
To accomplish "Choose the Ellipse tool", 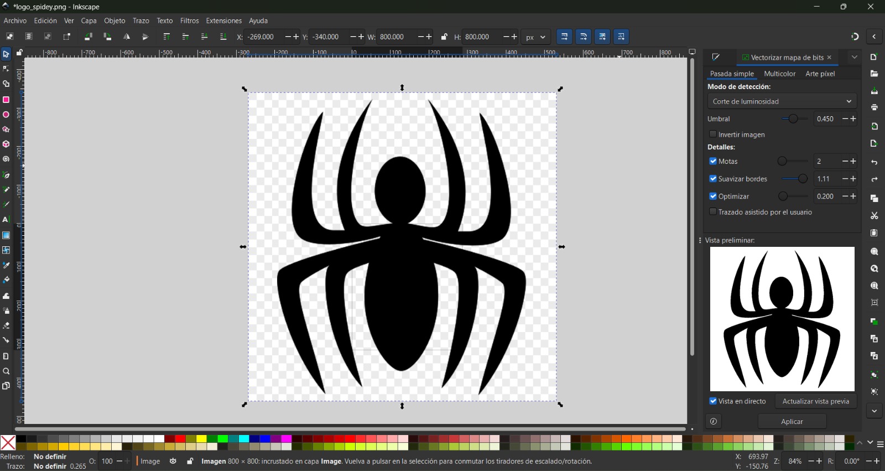I will point(6,115).
